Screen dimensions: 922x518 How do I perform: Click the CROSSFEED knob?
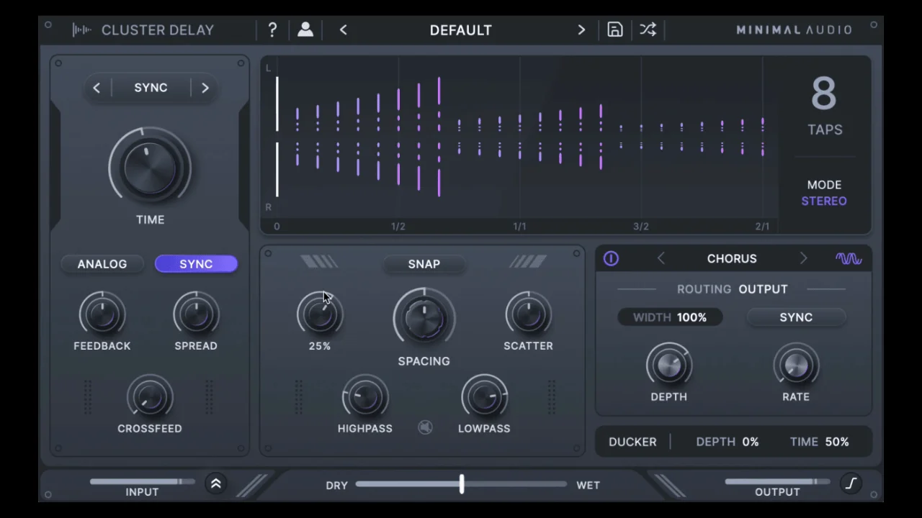(150, 397)
